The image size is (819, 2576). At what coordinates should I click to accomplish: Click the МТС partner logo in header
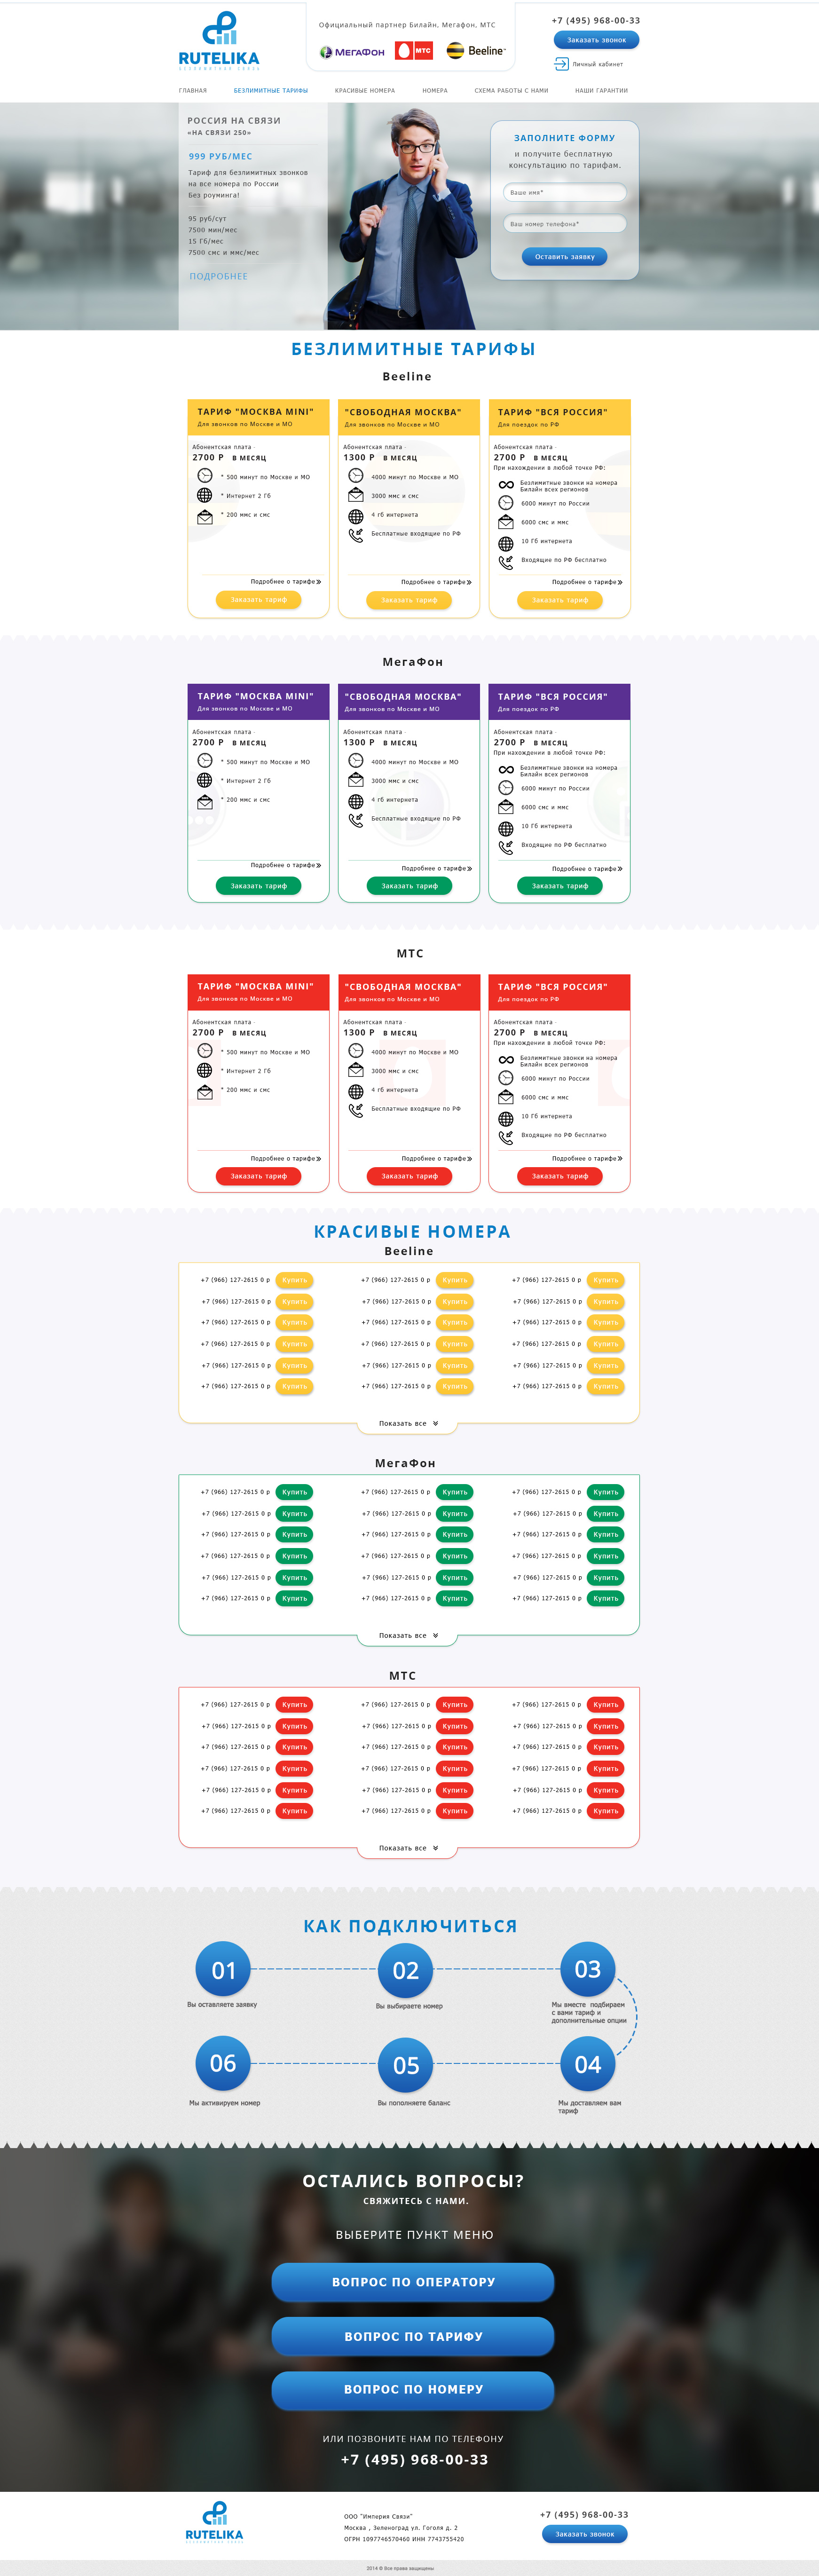coord(414,51)
